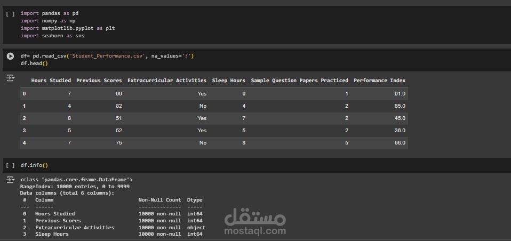Click the 'Performance Index' column header
The height and width of the screenshot is (241, 511).
pos(380,81)
